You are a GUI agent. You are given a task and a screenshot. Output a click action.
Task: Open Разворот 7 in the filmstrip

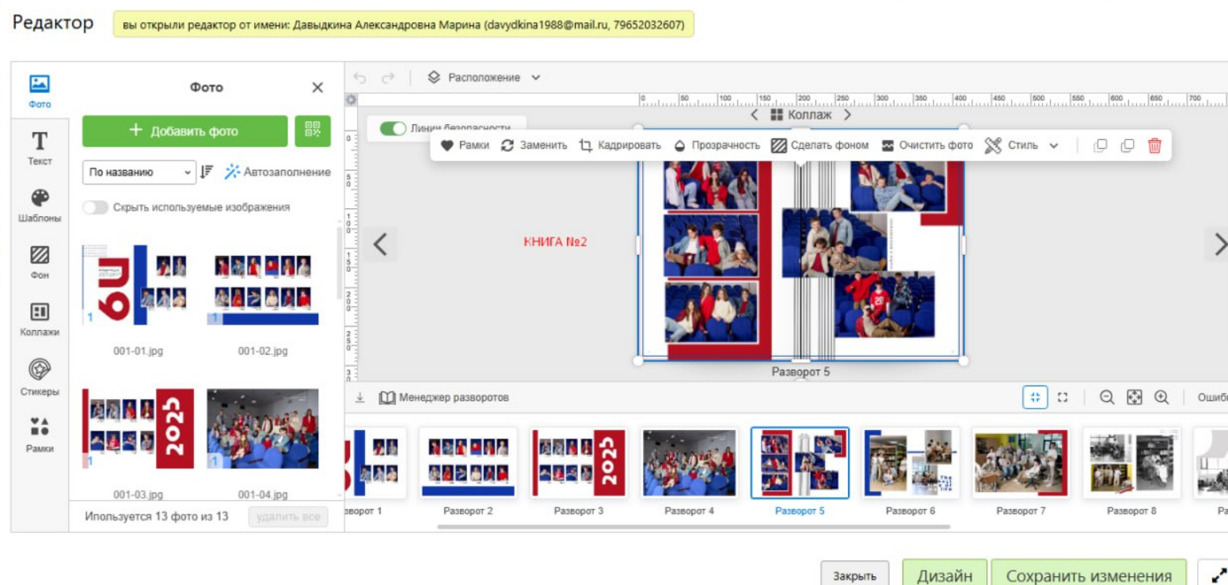point(1021,463)
